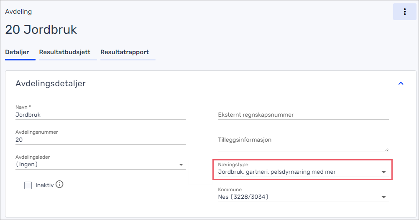Screen dimensions: 419x220
Task: Click the info icon beside Inaktiv
Action: point(59,184)
